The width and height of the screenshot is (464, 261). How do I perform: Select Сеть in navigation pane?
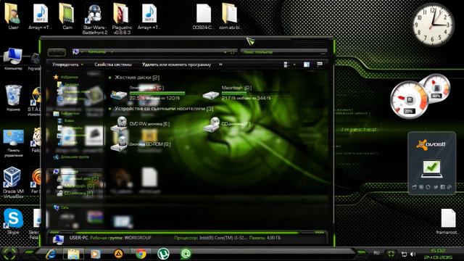[61, 207]
